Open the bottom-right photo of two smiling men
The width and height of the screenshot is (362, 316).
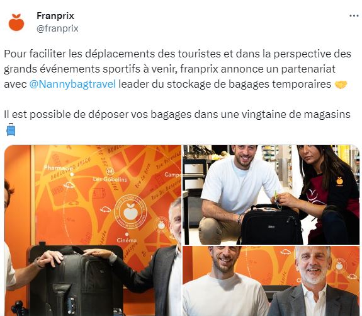(271, 281)
